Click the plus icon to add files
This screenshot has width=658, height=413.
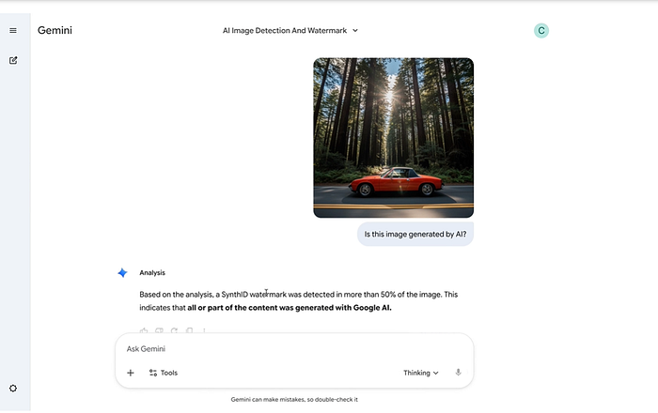point(131,373)
